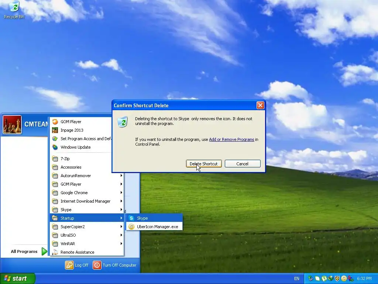Open Remote Assistance in the programs menu
This screenshot has width=378, height=284.
(87, 252)
